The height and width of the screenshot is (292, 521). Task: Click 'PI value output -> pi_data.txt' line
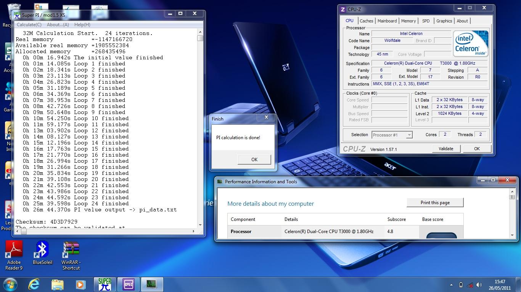point(100,209)
